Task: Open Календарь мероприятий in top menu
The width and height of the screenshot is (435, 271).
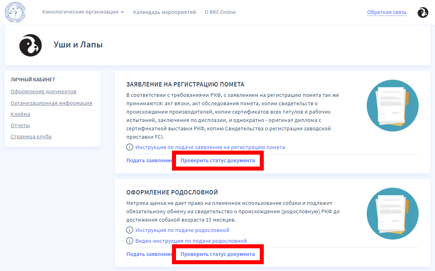Action: [164, 12]
